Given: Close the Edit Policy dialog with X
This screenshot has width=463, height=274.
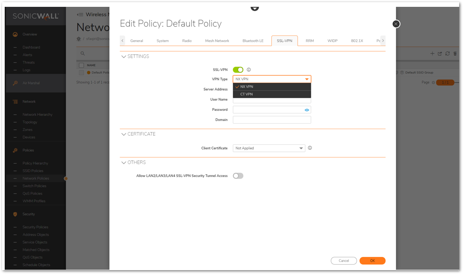Looking at the screenshot, I should point(396,24).
